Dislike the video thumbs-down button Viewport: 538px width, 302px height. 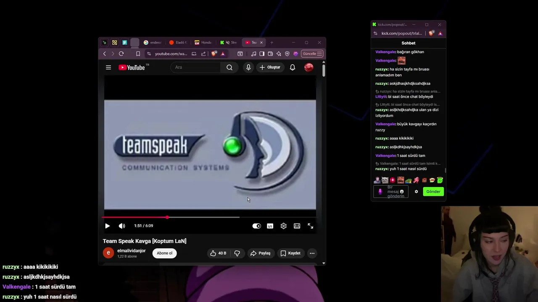point(237,253)
